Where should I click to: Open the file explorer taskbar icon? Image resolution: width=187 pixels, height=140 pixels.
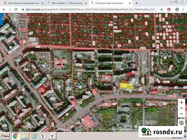point(25,136)
